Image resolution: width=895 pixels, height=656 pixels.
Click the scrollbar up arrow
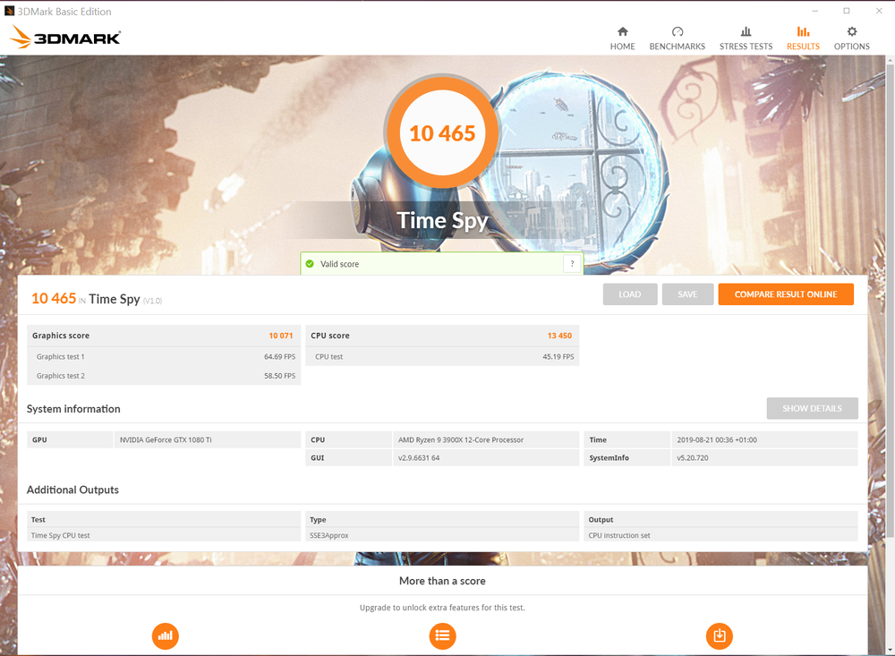tap(890, 59)
